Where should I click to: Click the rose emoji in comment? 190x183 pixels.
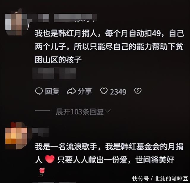pyautogui.click(x=42, y=172)
